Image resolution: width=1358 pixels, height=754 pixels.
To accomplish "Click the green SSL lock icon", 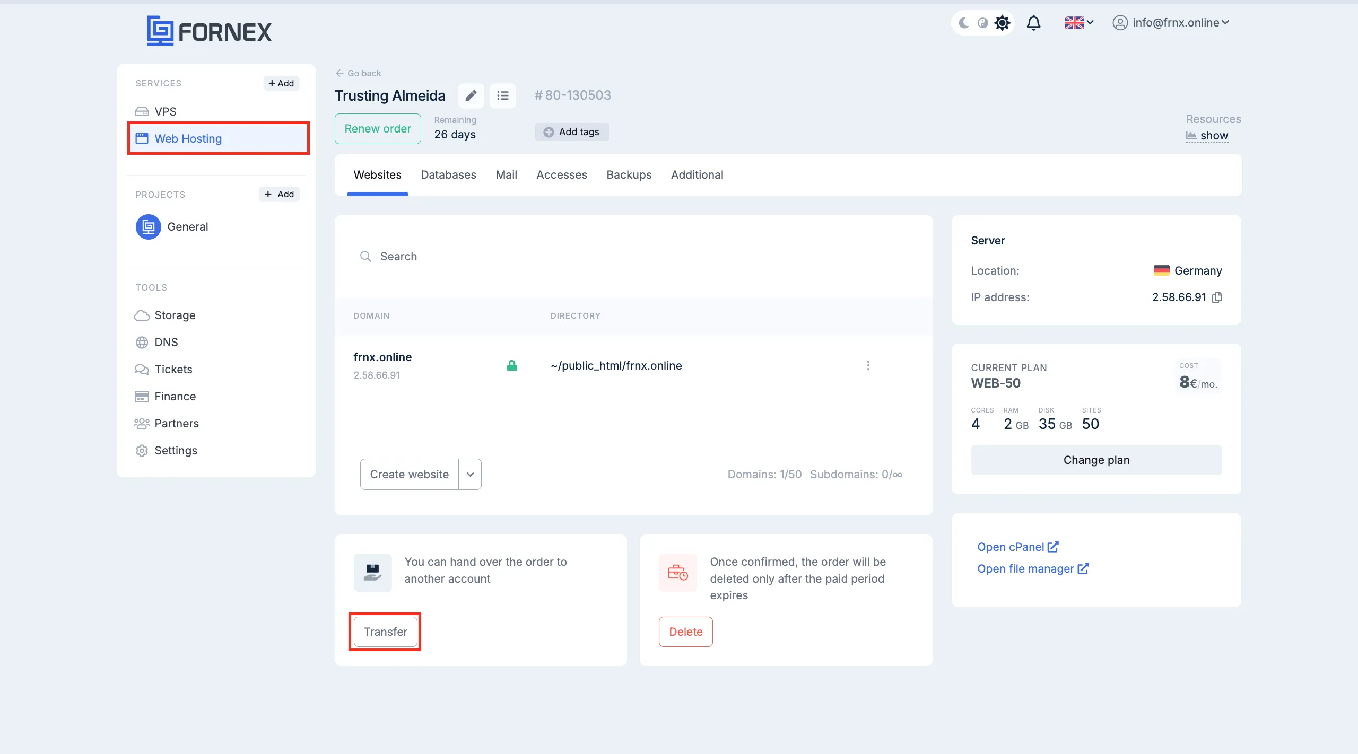I will coord(511,365).
